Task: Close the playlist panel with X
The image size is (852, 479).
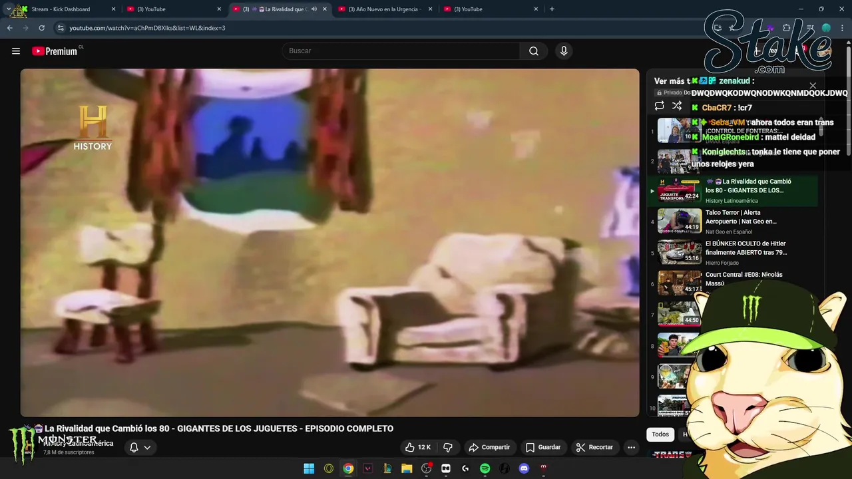Action: click(813, 86)
